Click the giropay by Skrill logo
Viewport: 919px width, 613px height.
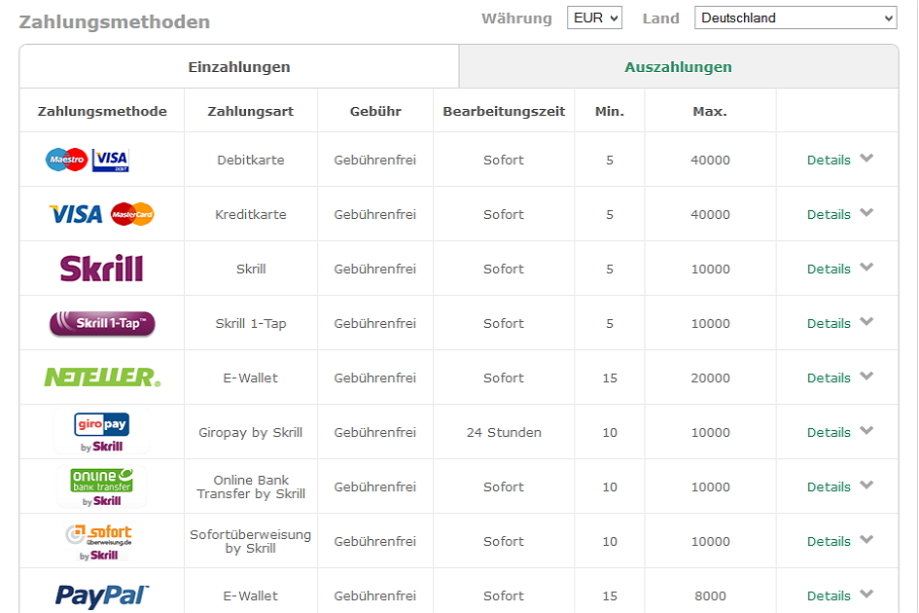coord(102,432)
